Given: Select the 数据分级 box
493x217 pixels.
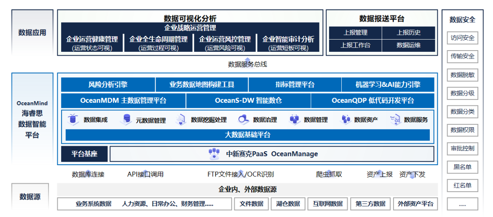Looking at the screenshot, I should pyautogui.click(x=462, y=93).
